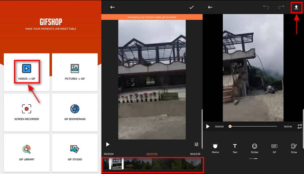Click the playback position handle dot
The width and height of the screenshot is (304, 174).
click(230, 127)
